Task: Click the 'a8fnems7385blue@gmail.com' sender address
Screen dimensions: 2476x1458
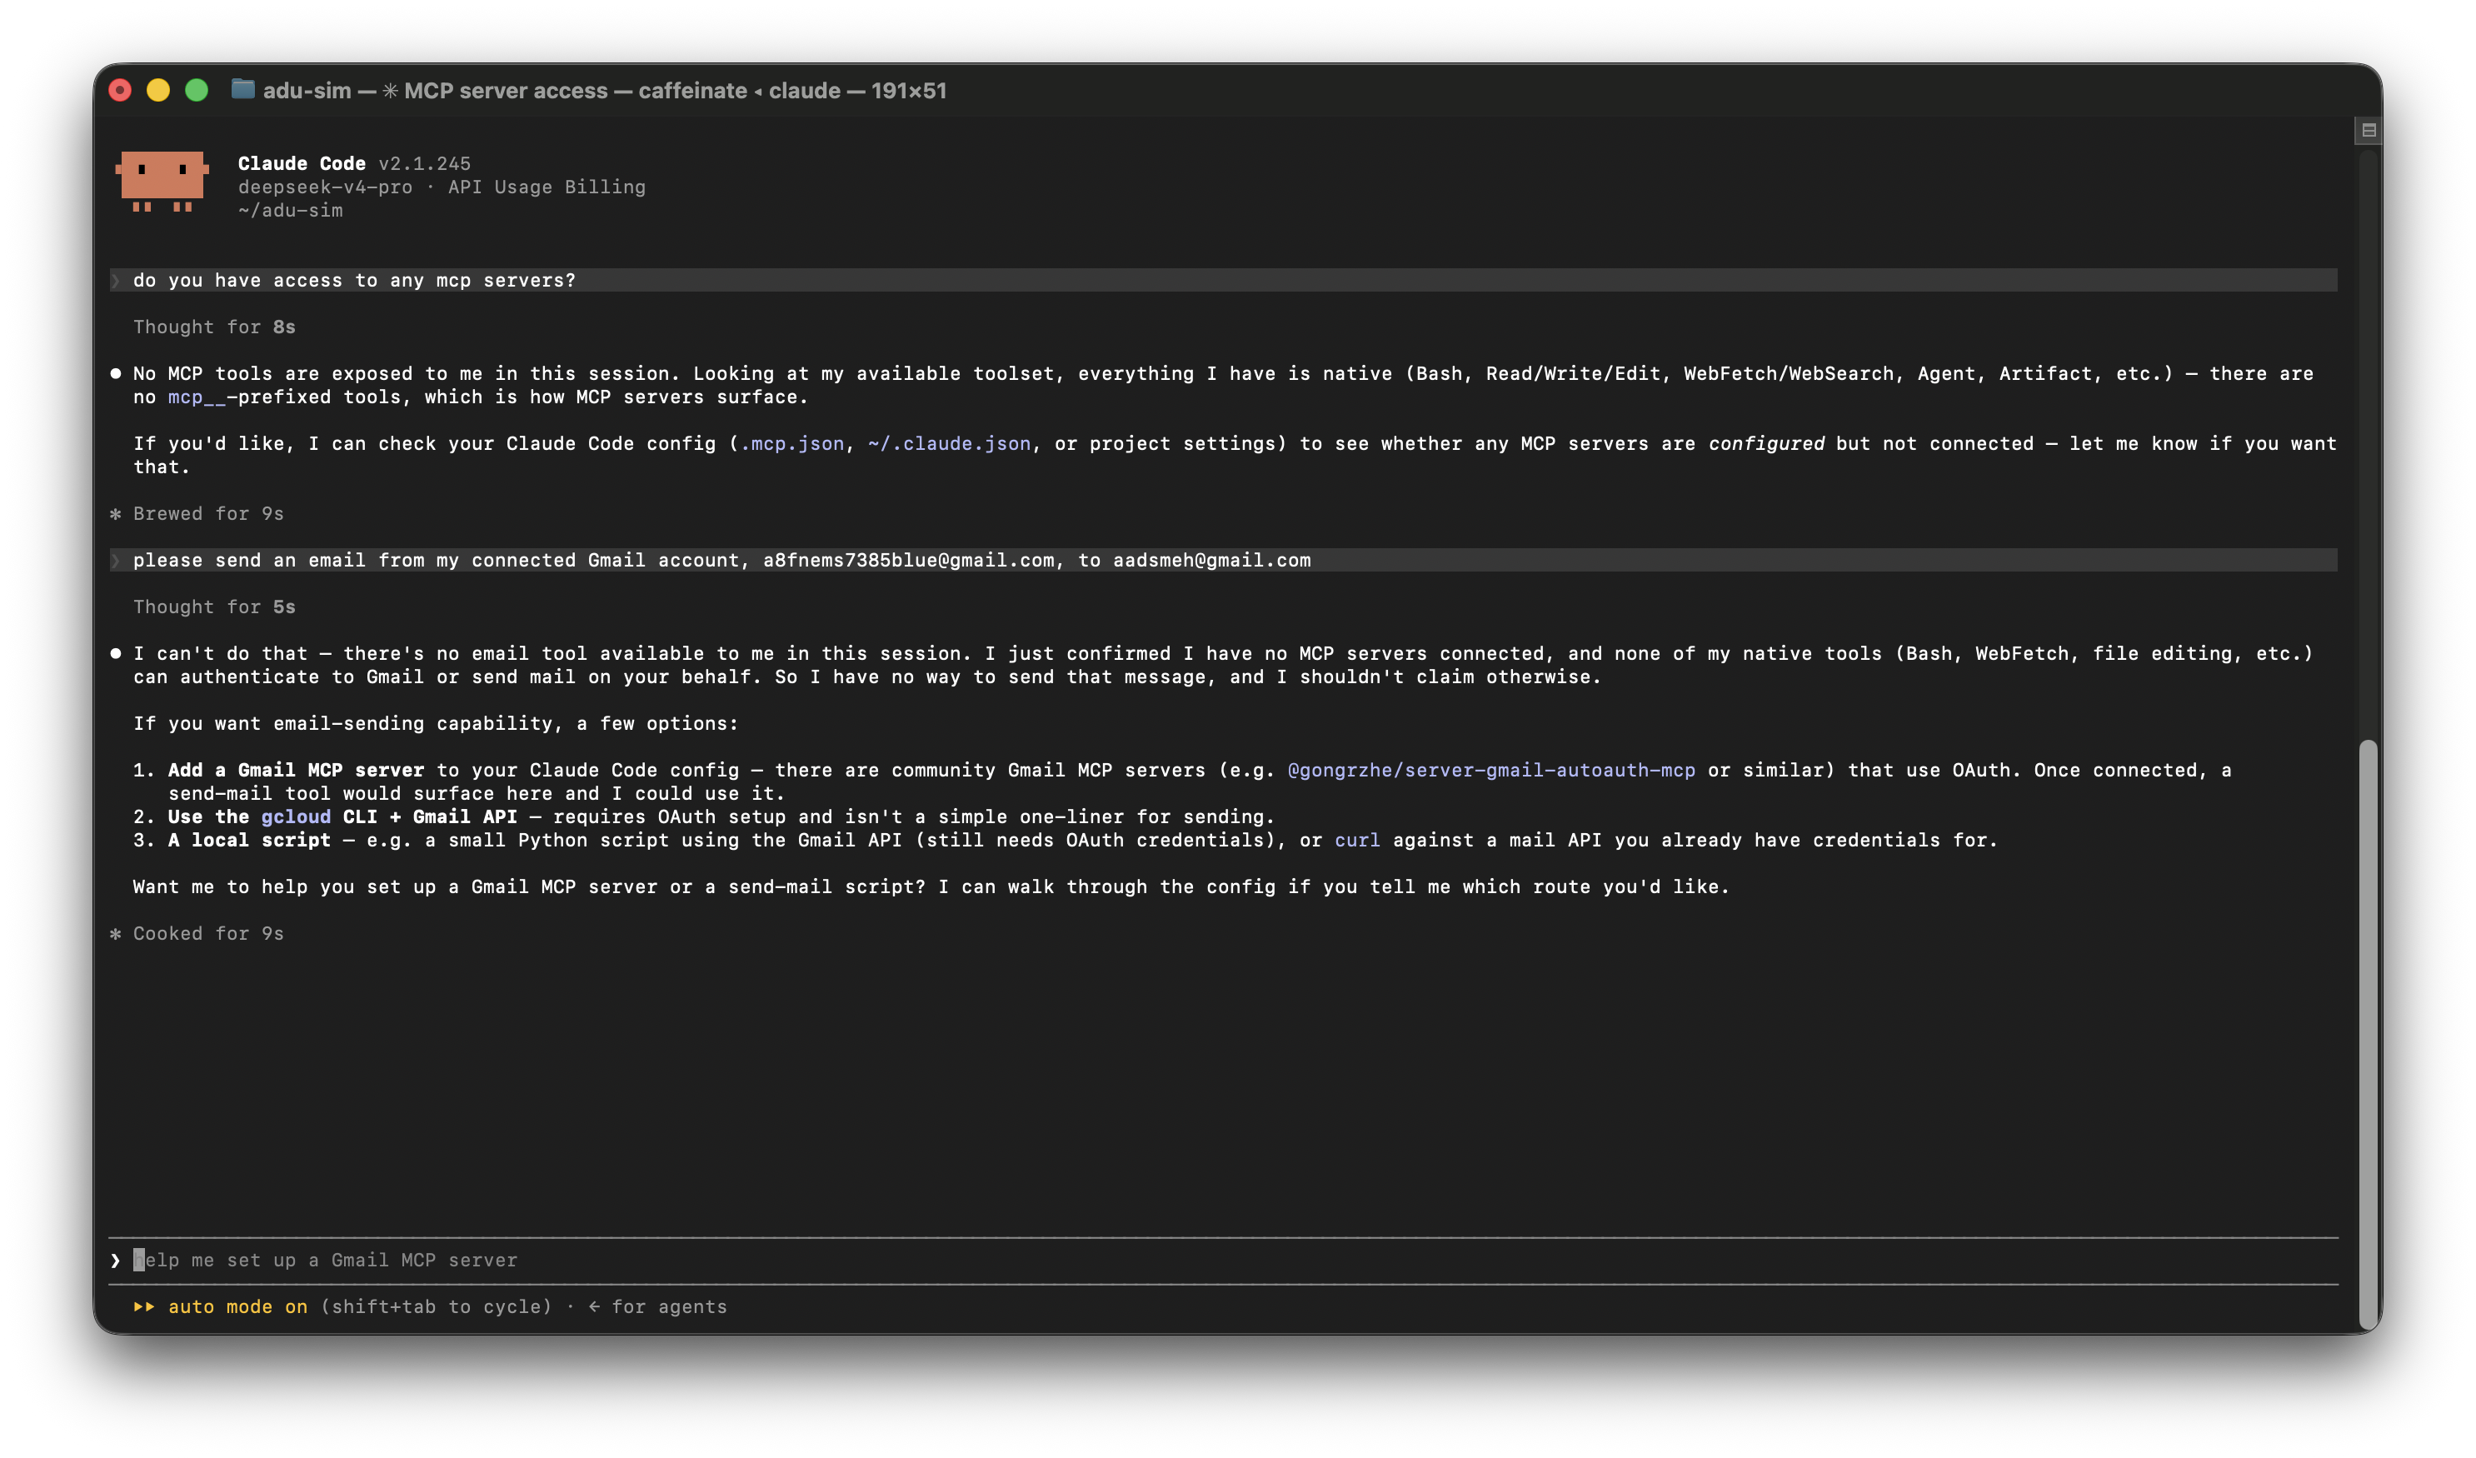Action: [909, 560]
